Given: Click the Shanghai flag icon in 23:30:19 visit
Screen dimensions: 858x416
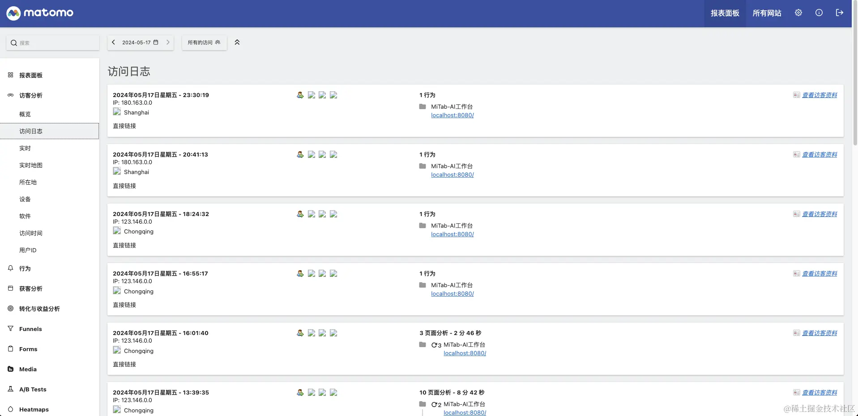Looking at the screenshot, I should pos(117,112).
